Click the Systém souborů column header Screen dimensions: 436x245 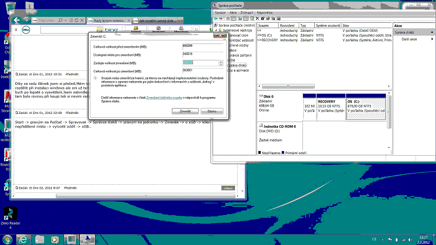pos(327,25)
